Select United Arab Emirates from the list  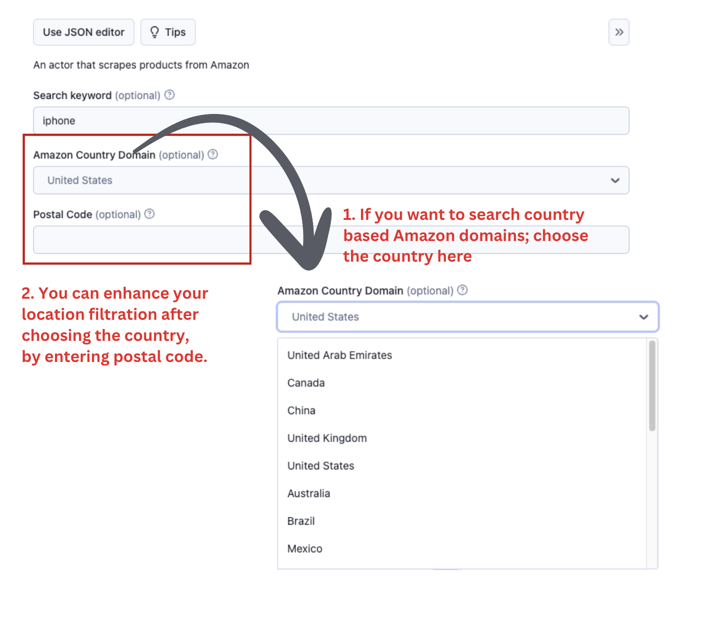pyautogui.click(x=340, y=355)
